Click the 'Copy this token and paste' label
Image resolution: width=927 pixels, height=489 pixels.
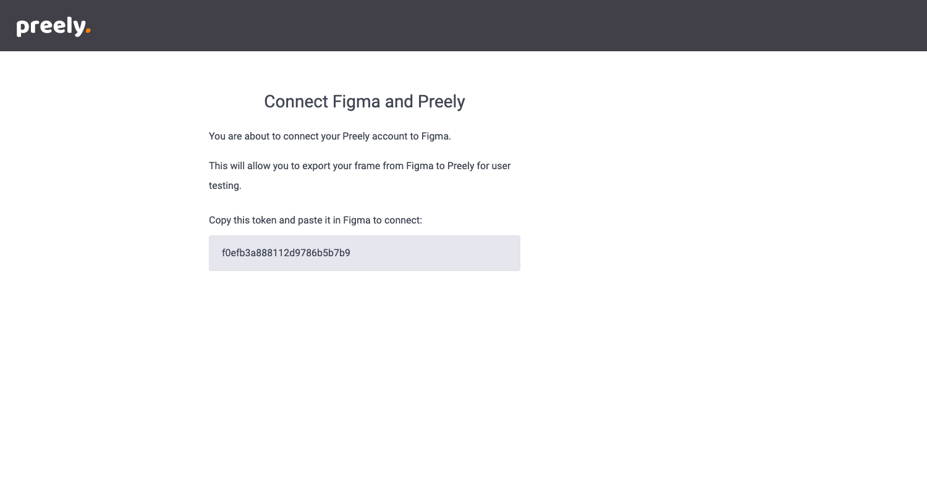(x=315, y=220)
